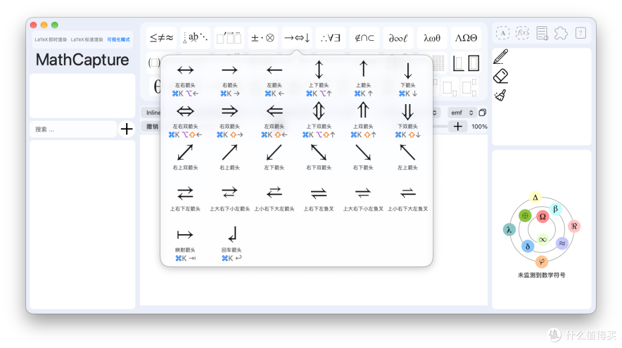Insert the 上小右下大左鱼叉 harpoon symbol
This screenshot has height=348, width=622.
pyautogui.click(x=408, y=193)
